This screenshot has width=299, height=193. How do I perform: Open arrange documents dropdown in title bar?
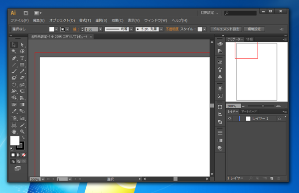37,13
